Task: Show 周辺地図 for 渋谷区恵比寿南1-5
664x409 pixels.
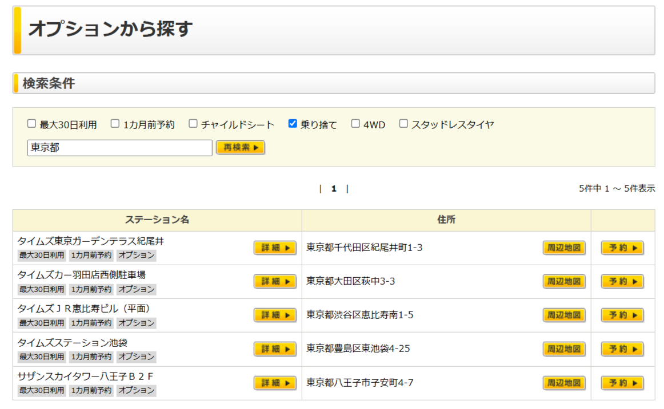Action: (564, 315)
